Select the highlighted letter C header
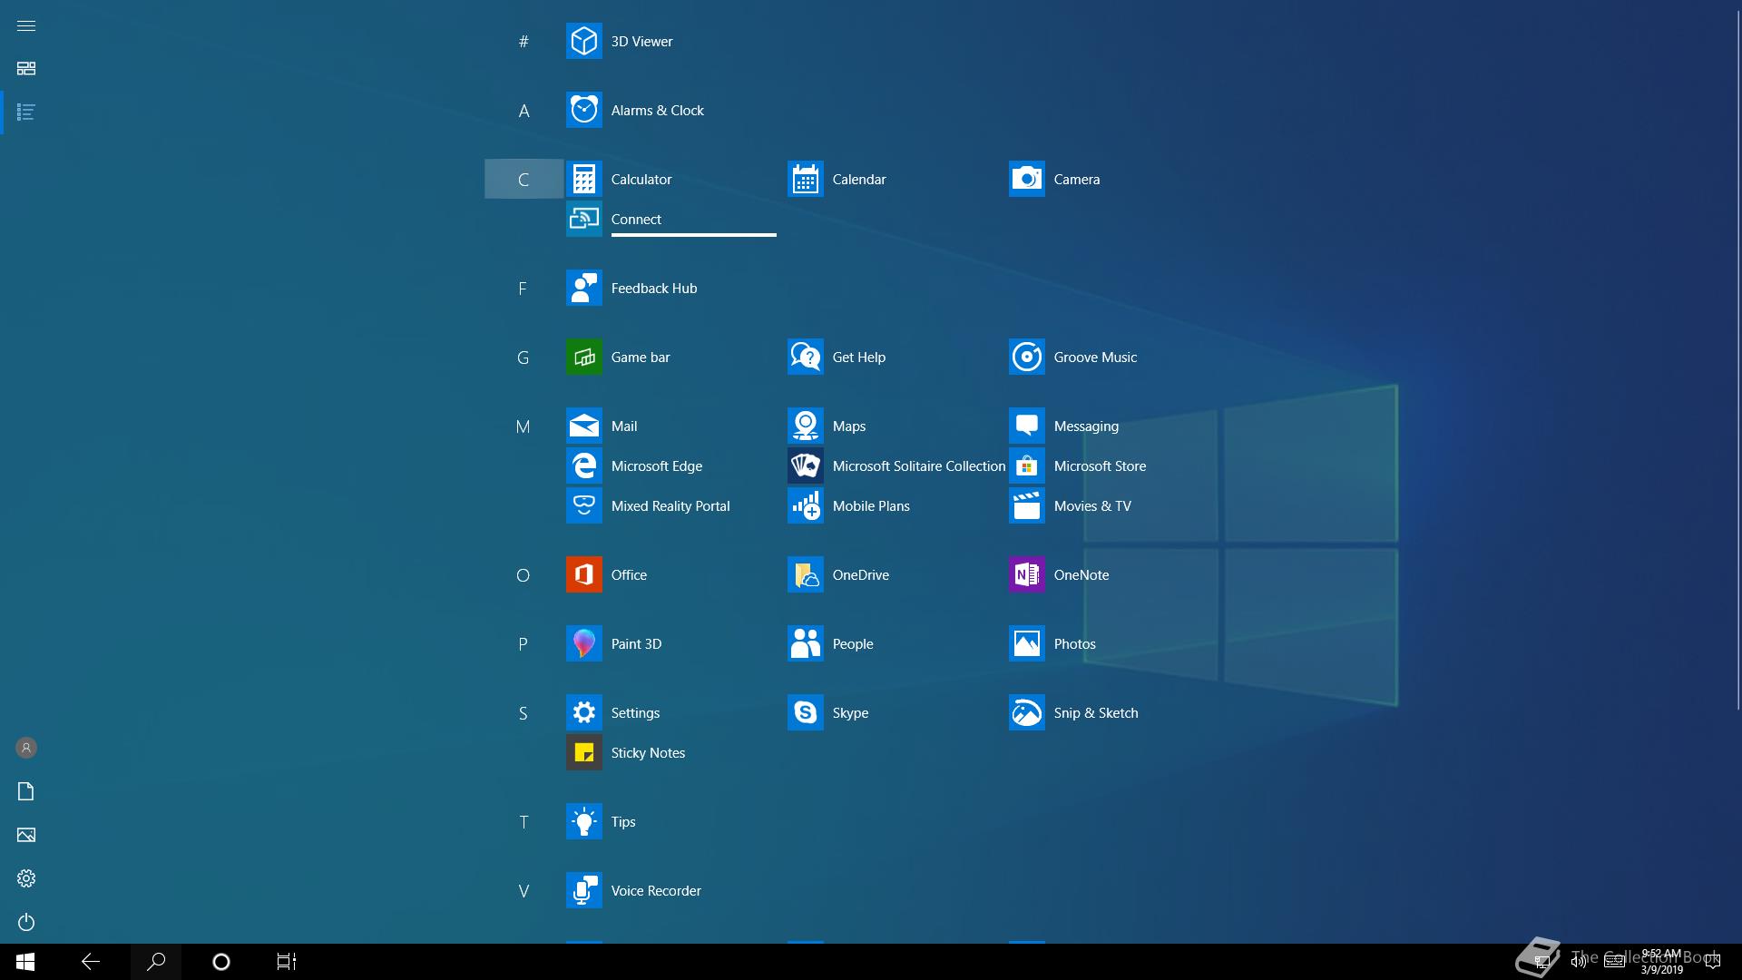The image size is (1742, 980). tap(524, 179)
